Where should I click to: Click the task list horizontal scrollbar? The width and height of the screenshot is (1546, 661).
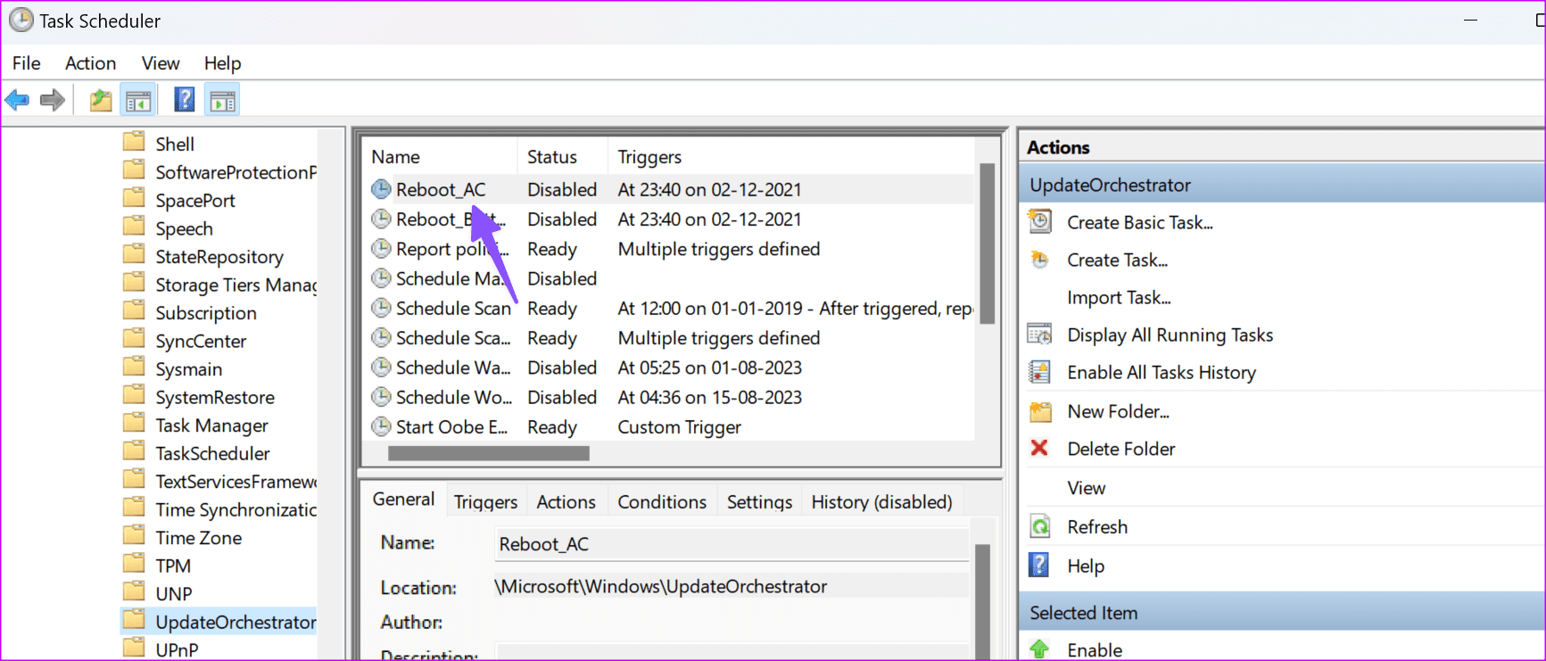(489, 453)
